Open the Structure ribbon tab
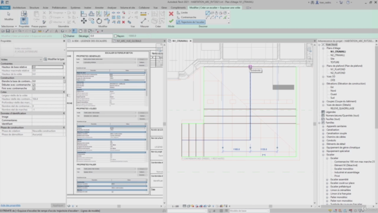Image resolution: width=378 pixels, height=213 pixels. (x=34, y=8)
